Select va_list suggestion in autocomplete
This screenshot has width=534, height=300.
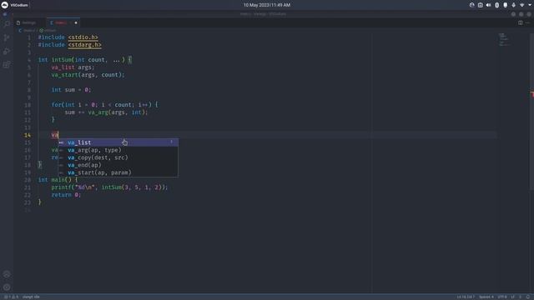pyautogui.click(x=118, y=142)
